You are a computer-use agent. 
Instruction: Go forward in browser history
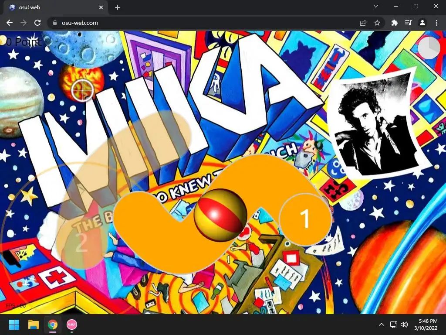(x=24, y=23)
